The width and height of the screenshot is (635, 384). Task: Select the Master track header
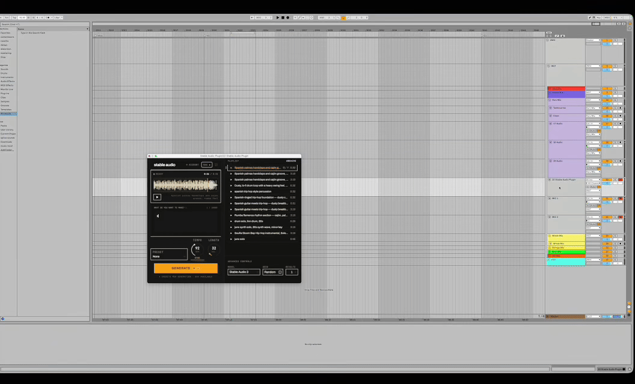566,316
